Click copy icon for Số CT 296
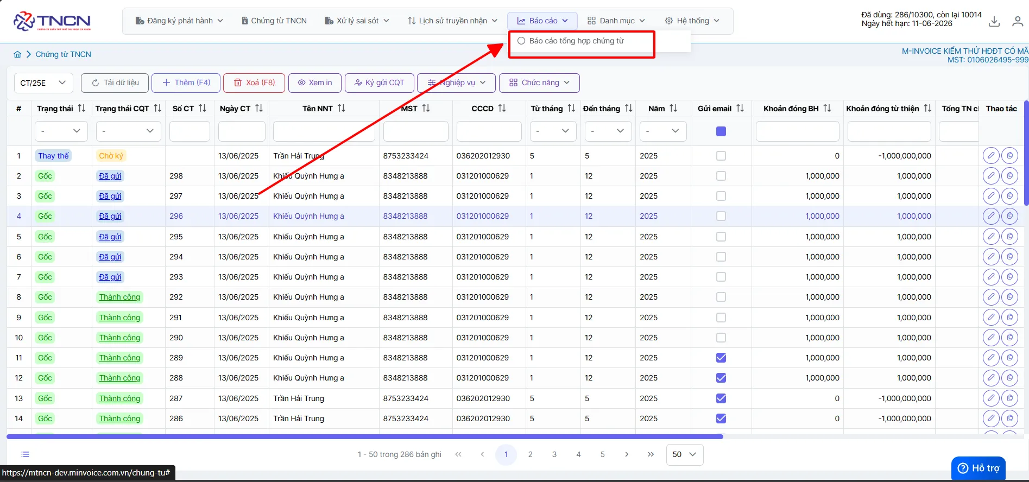The image size is (1029, 482). click(x=1009, y=216)
